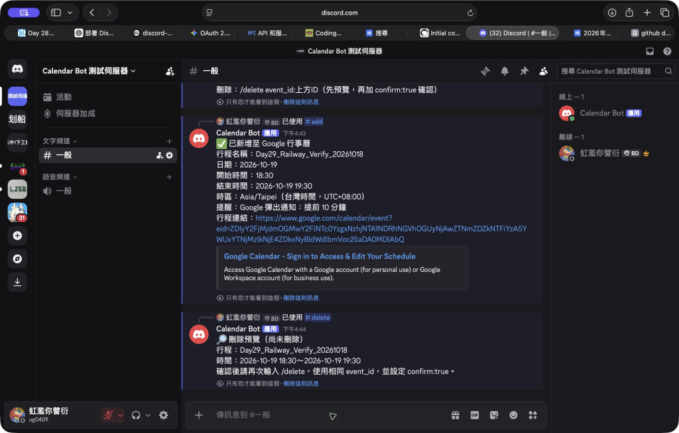Switch to Day 28 browser tab
The height and width of the screenshot is (433, 679).
click(x=36, y=33)
